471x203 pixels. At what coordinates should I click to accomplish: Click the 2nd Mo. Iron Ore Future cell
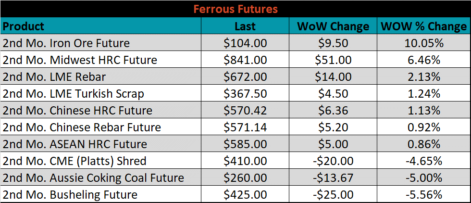pyautogui.click(x=101, y=42)
